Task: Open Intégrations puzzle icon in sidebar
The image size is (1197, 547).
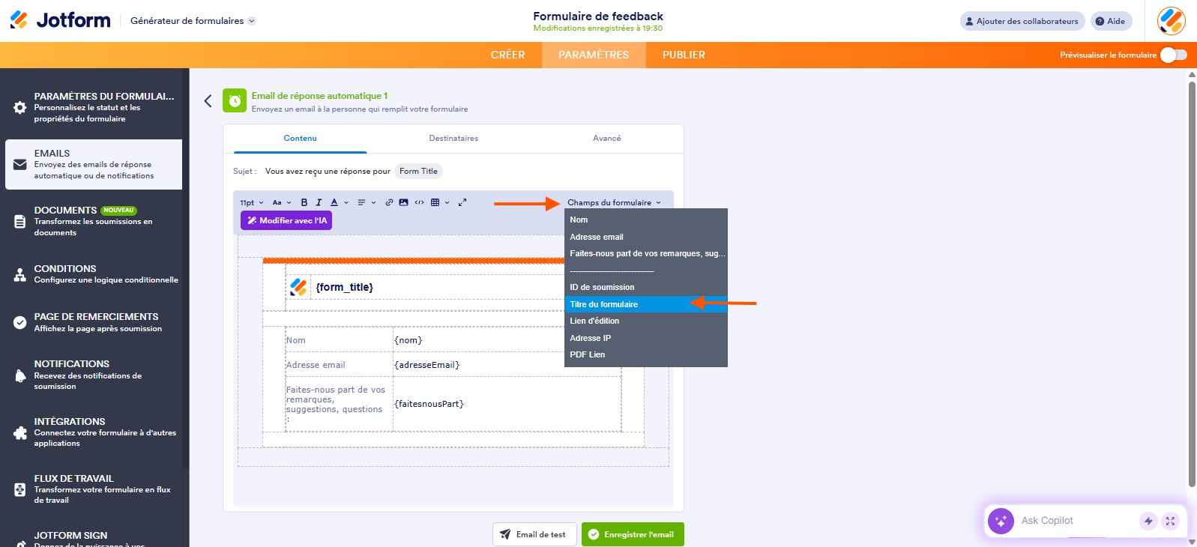Action: coord(20,432)
